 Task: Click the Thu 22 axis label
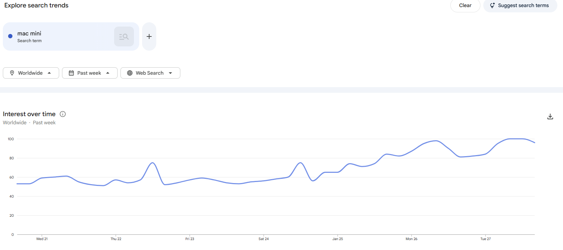coord(116,239)
